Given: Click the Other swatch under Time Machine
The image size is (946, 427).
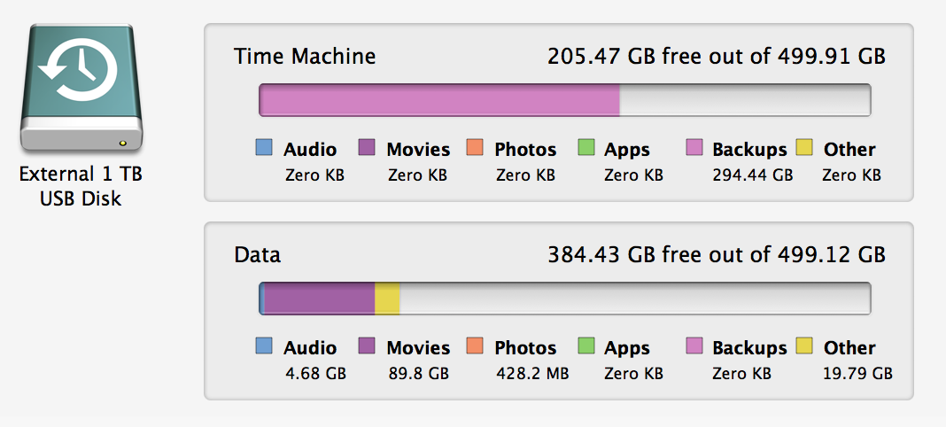Looking at the screenshot, I should click(x=804, y=148).
